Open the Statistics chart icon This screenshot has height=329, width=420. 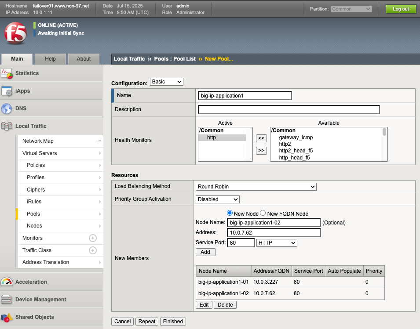(x=7, y=73)
